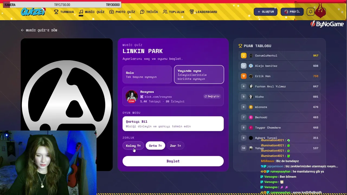Screen dimensions: 347x195
Task: Click the Topluluk people icon
Action: (165, 12)
